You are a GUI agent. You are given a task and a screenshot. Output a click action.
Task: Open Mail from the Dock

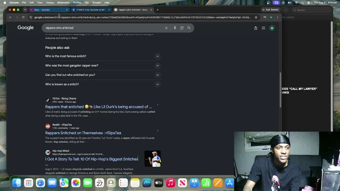pos(52,183)
